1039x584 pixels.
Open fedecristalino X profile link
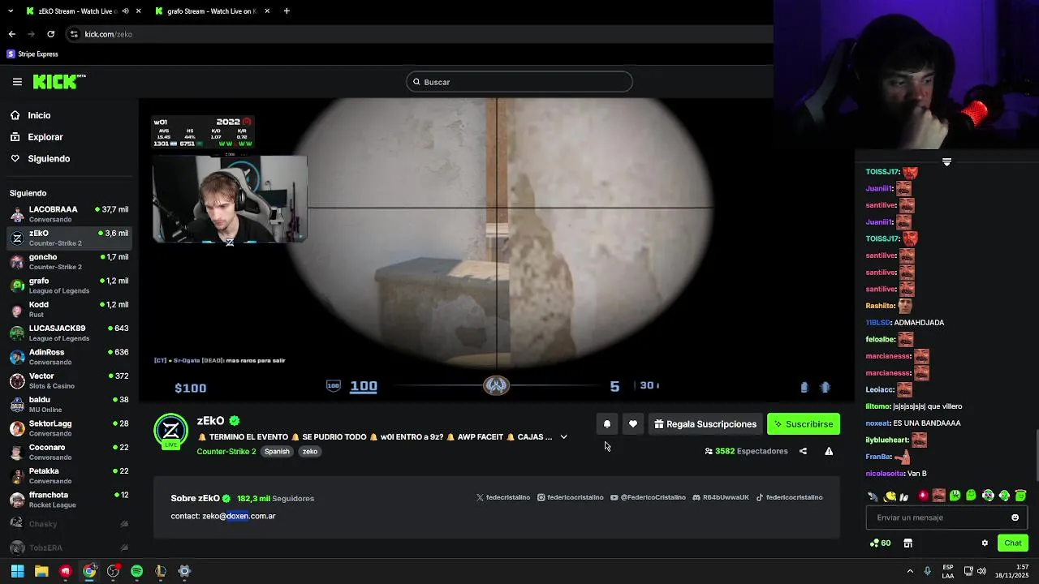(503, 497)
